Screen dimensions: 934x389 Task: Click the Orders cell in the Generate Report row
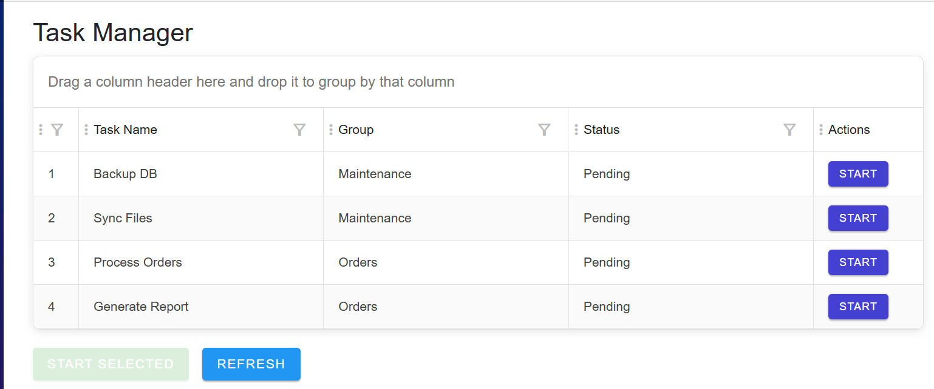(x=446, y=307)
